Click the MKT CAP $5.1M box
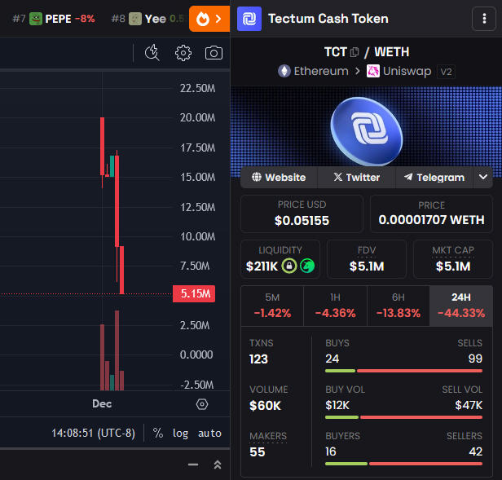This screenshot has height=480, width=502. coord(453,259)
